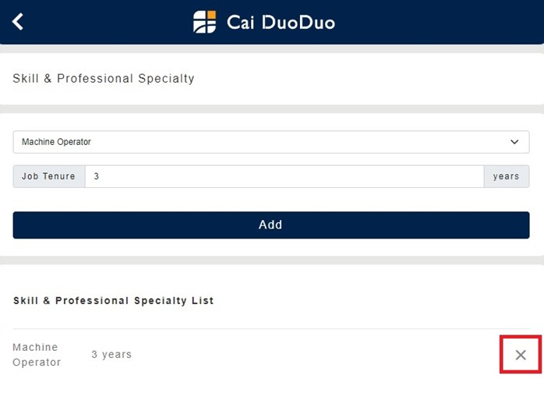Image resolution: width=544 pixels, height=393 pixels.
Task: Click the gray divider band above the list
Action: coord(271,260)
